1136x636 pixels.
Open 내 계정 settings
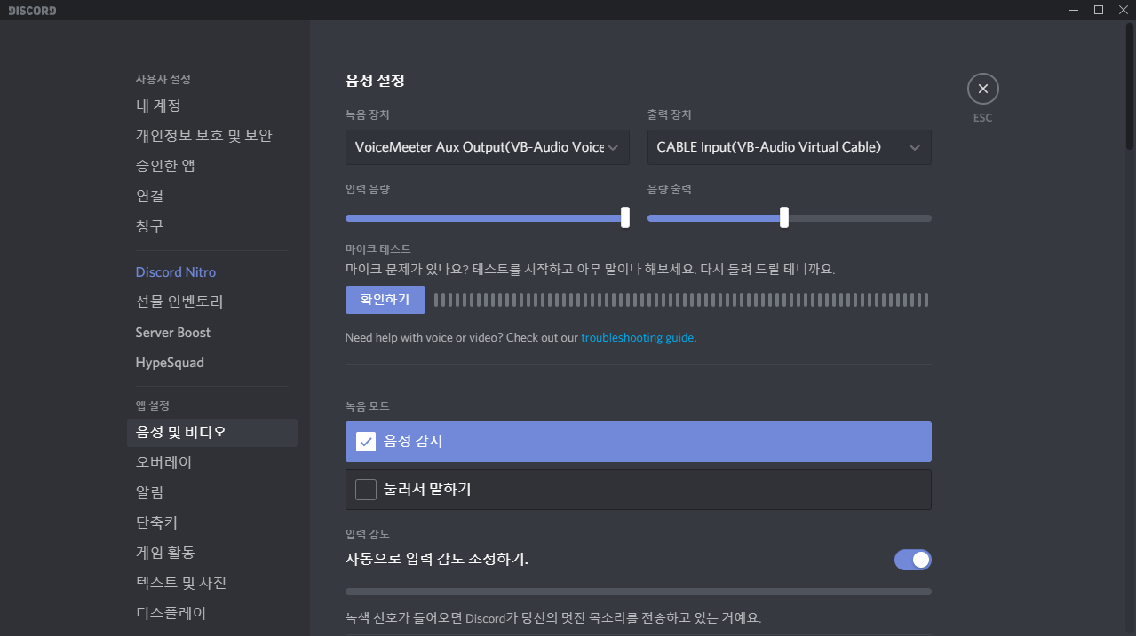[x=211, y=106]
